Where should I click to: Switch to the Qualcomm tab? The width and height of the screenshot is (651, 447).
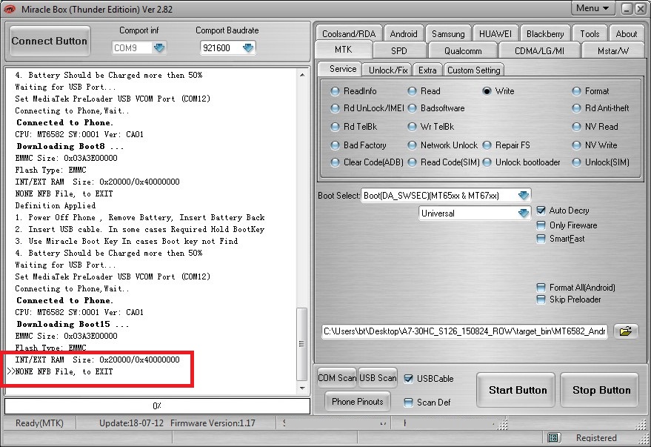(463, 50)
